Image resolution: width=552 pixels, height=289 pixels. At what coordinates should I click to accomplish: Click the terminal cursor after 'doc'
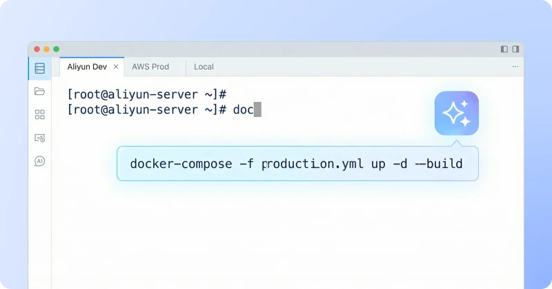tap(257, 109)
